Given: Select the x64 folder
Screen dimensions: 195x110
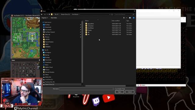Looking at the screenshot, I should point(88,32).
